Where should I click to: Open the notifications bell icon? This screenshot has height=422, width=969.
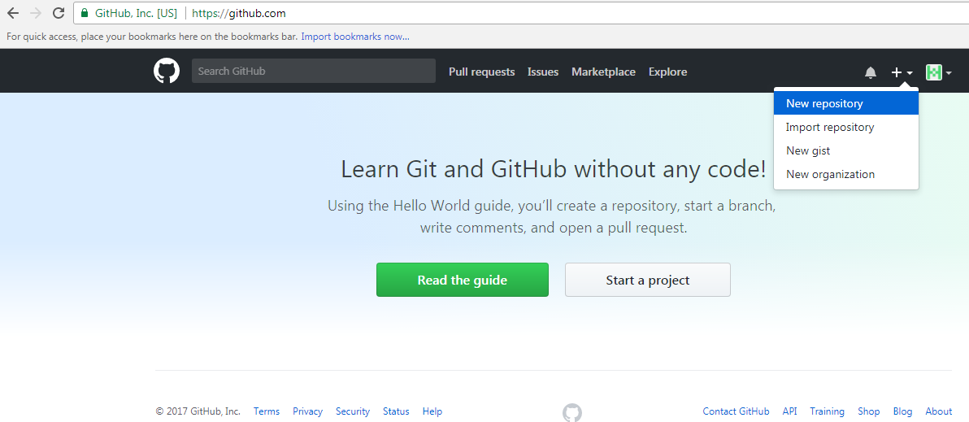coord(871,72)
